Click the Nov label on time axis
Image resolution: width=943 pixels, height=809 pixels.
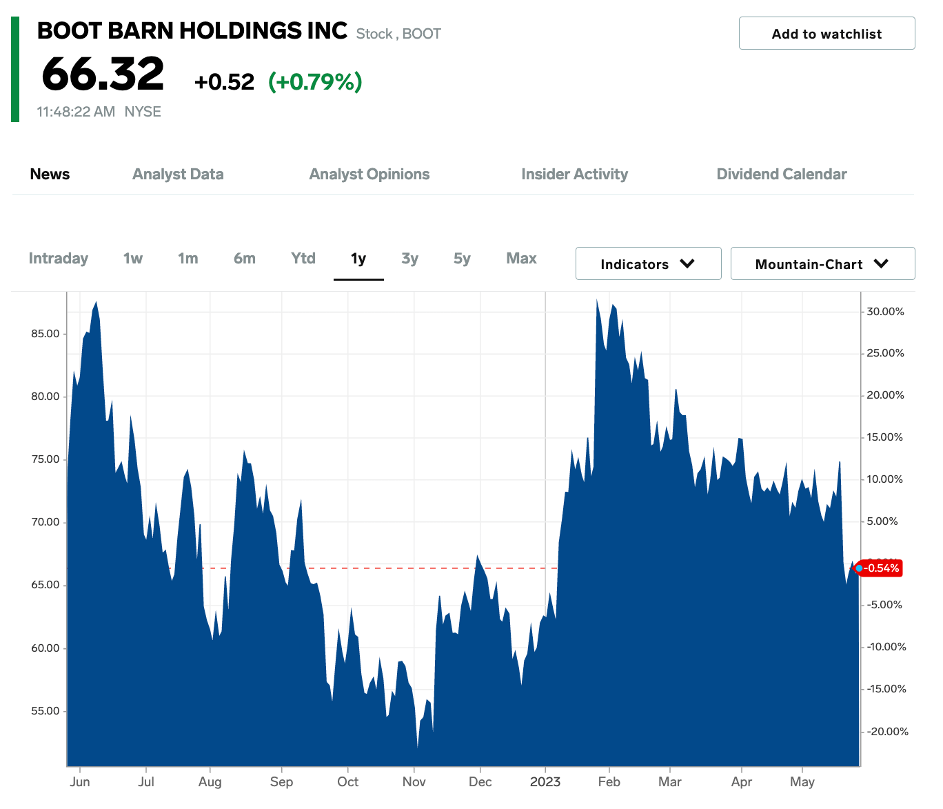[414, 782]
